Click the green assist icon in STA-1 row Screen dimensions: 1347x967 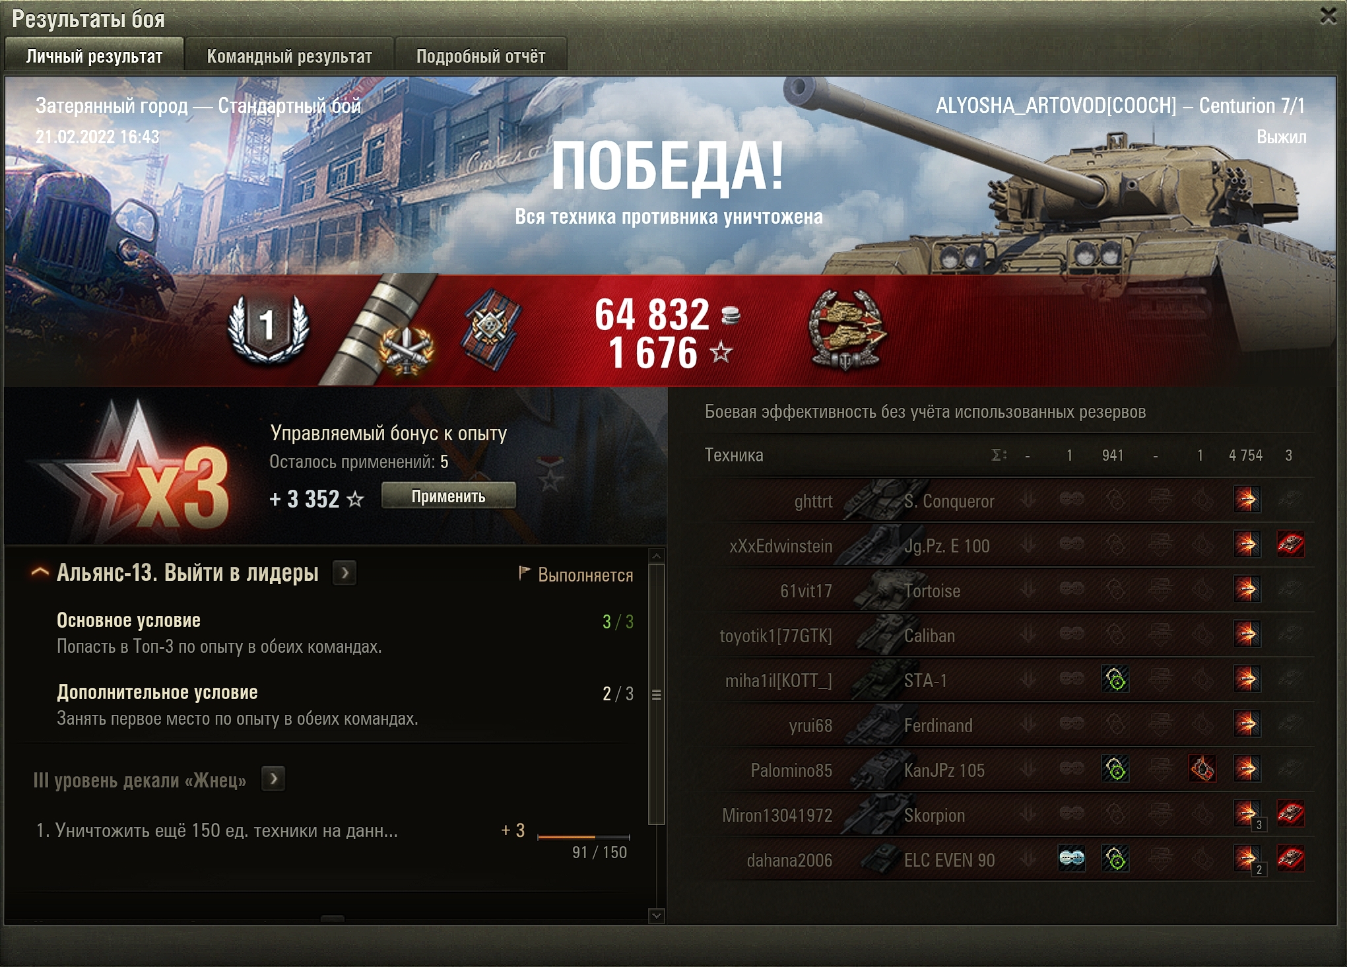click(x=1115, y=679)
